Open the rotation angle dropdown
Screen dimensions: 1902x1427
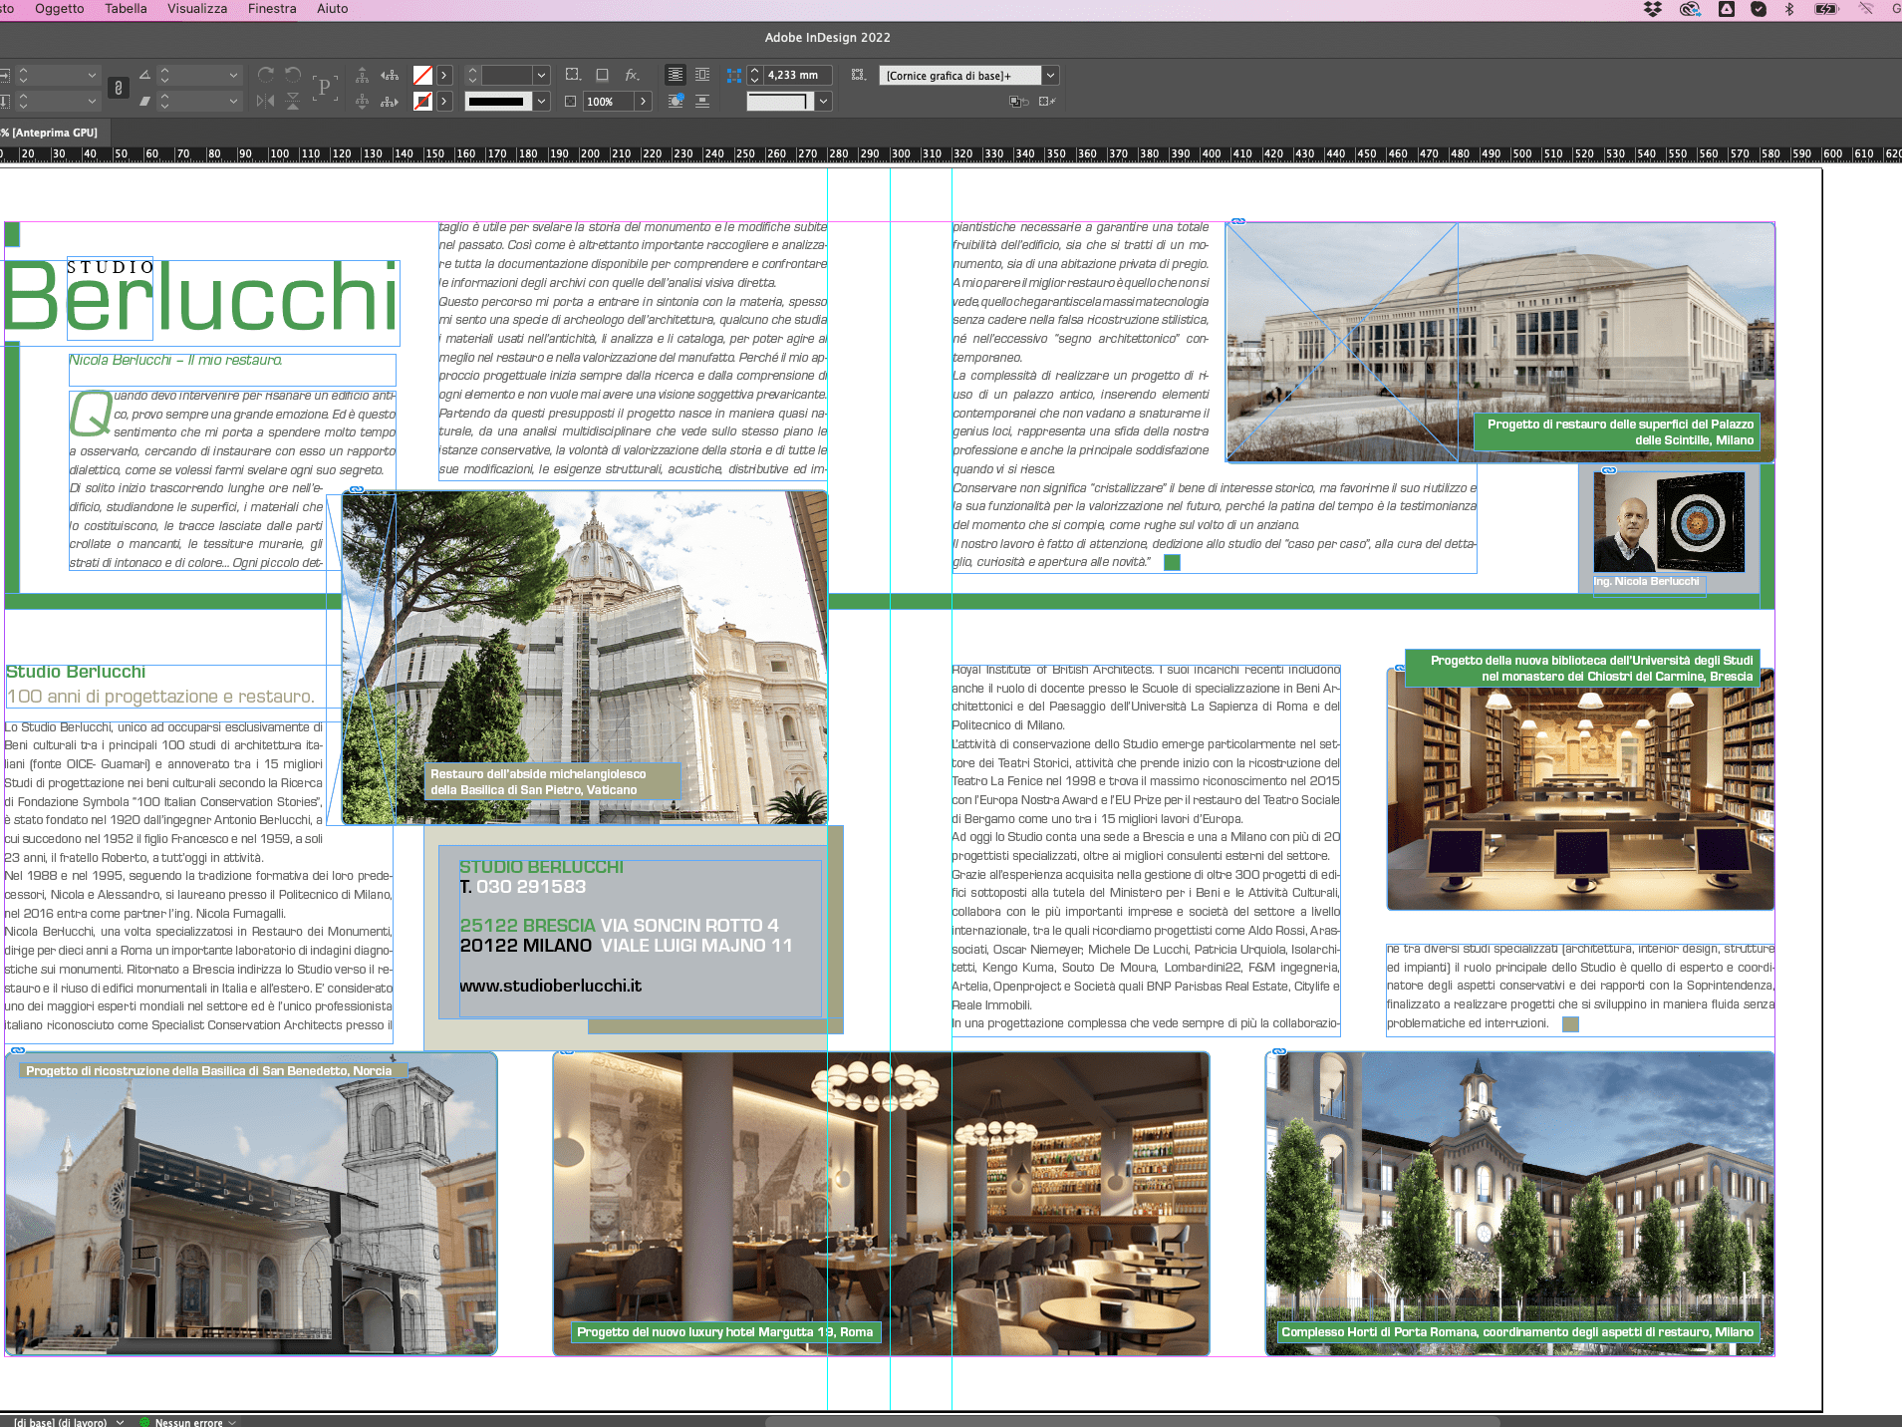pos(233,75)
